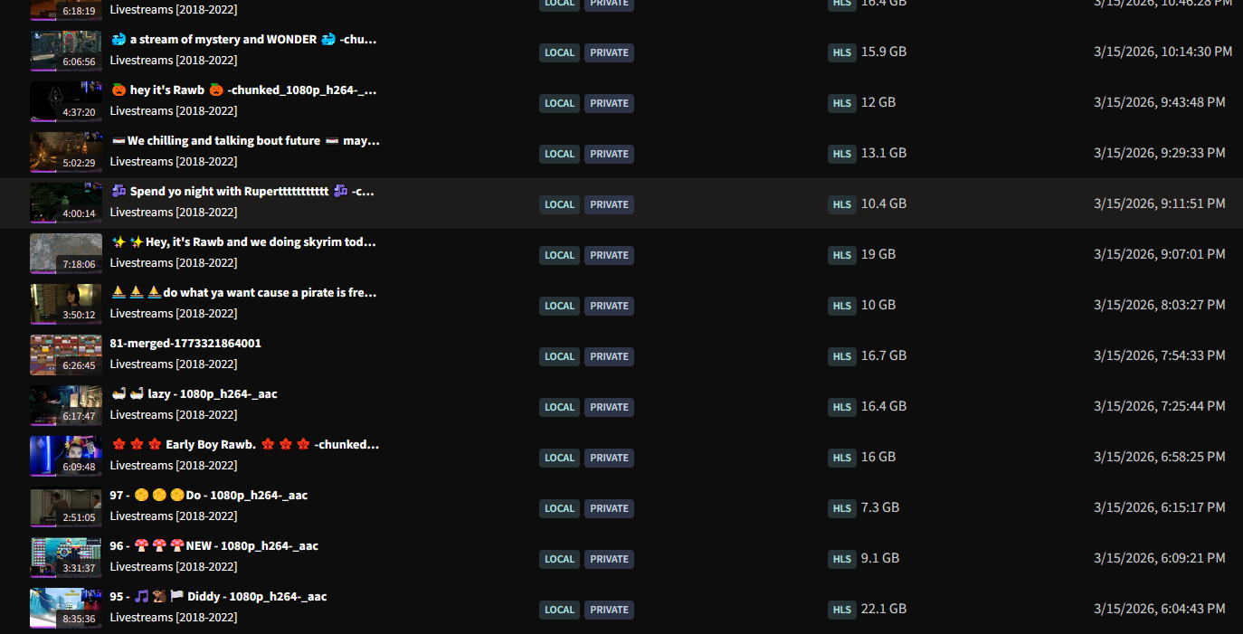Open thumbnail of the 4:37:20 'hey it's Rawb' video
1243x634 pixels.
tap(66, 101)
